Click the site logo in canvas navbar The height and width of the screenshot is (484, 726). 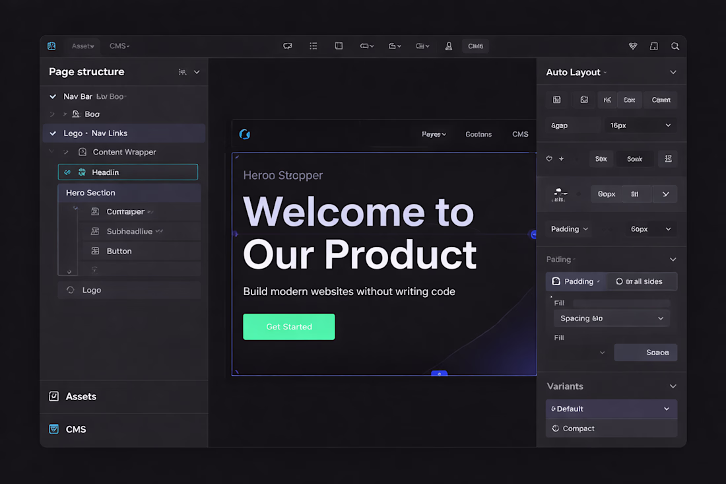244,134
